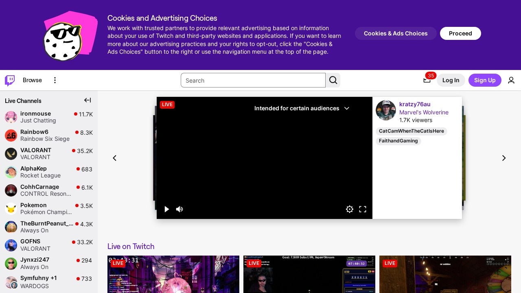Click Symfuhny channel avatar
Viewport: 521px width, 293px height.
pos(11,282)
